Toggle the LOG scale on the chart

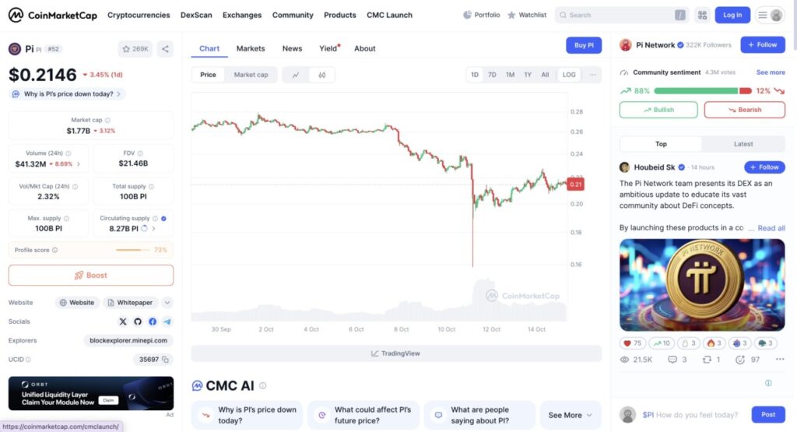pos(569,75)
